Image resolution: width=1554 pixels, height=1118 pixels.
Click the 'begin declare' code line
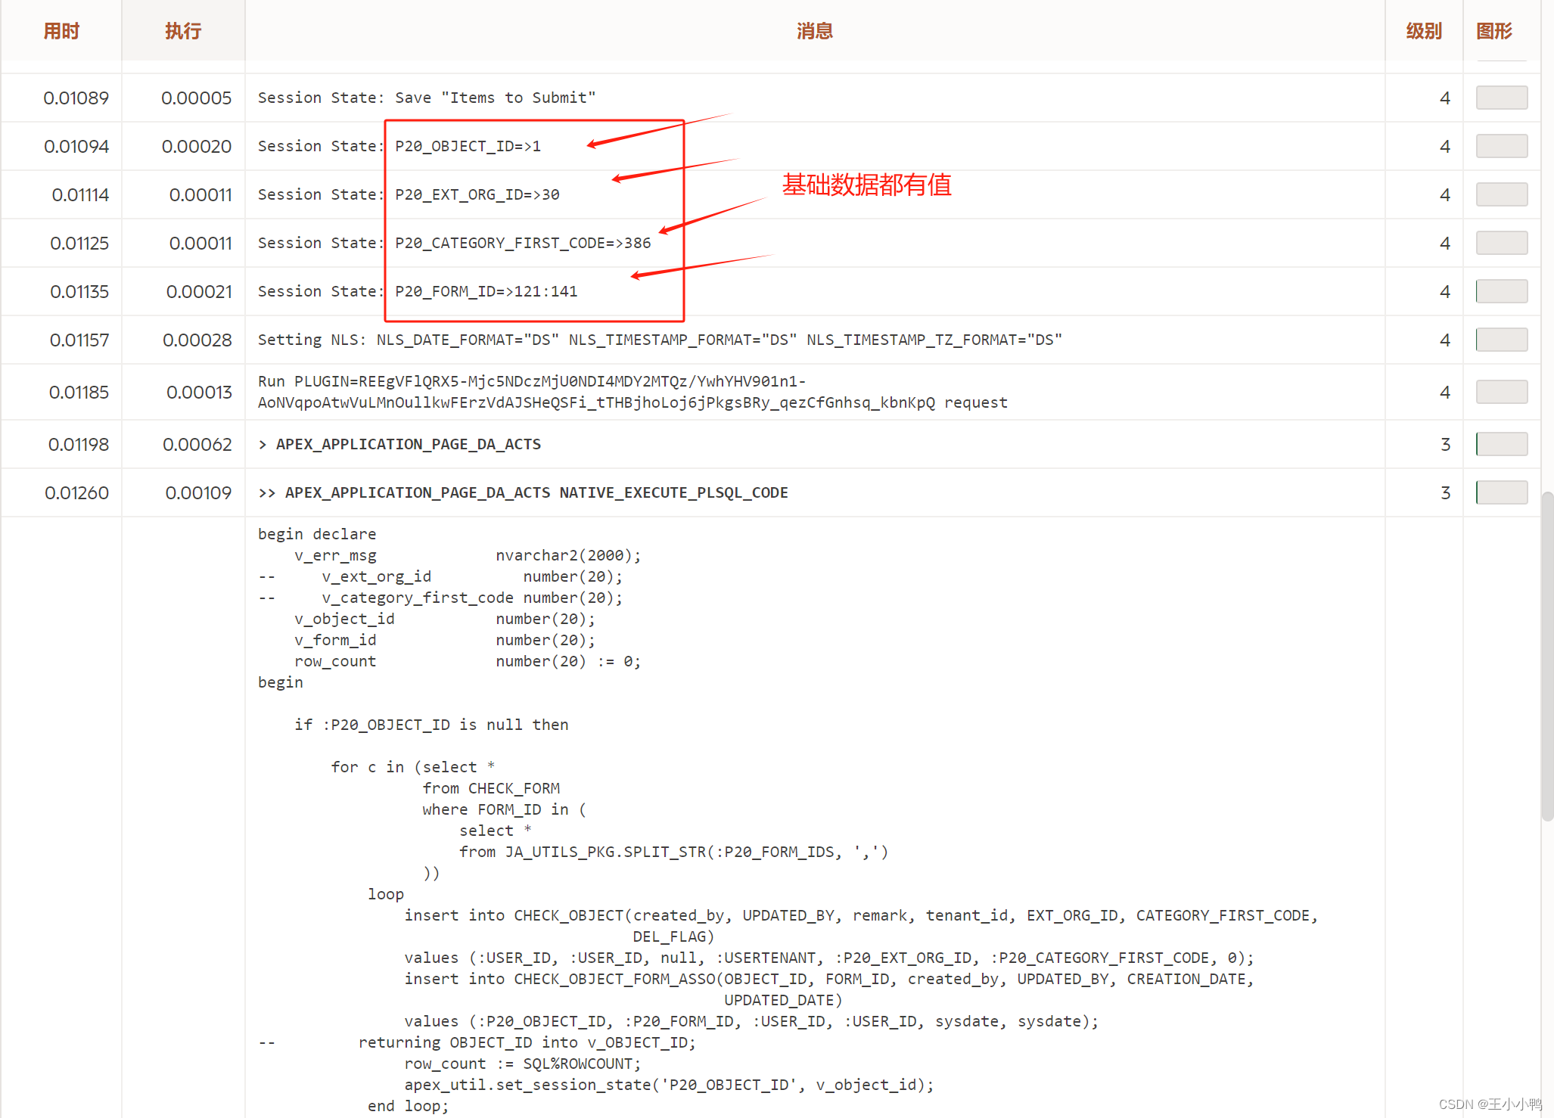pos(317,534)
